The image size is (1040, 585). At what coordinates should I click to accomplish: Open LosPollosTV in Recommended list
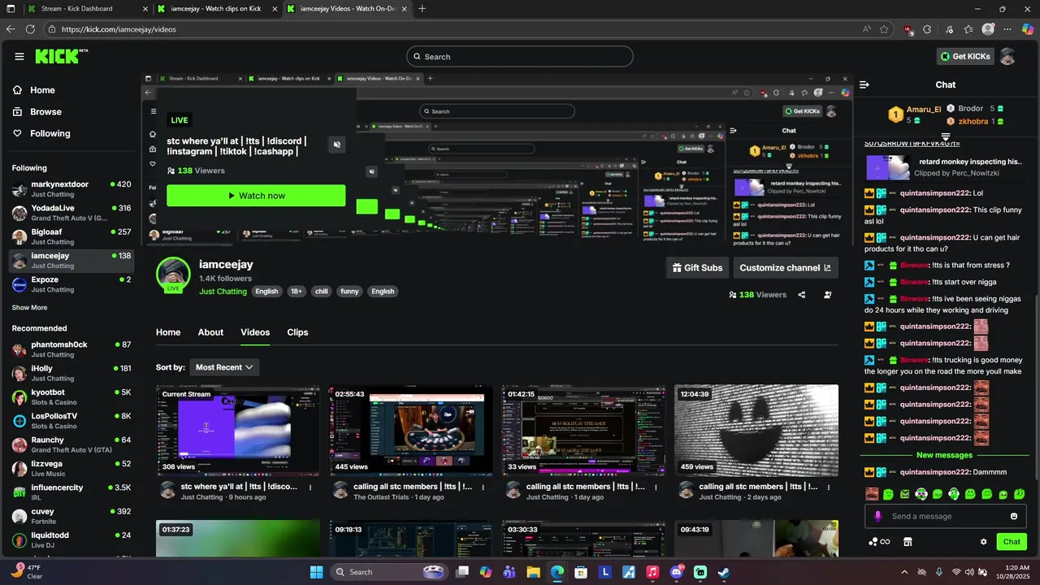(x=71, y=421)
